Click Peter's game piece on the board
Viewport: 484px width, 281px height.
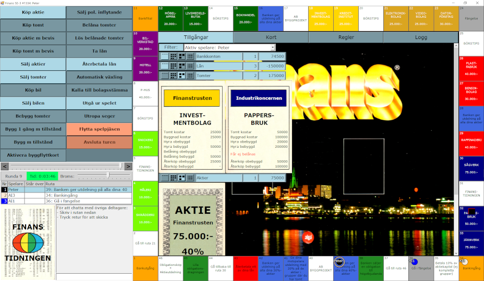pos(338,262)
